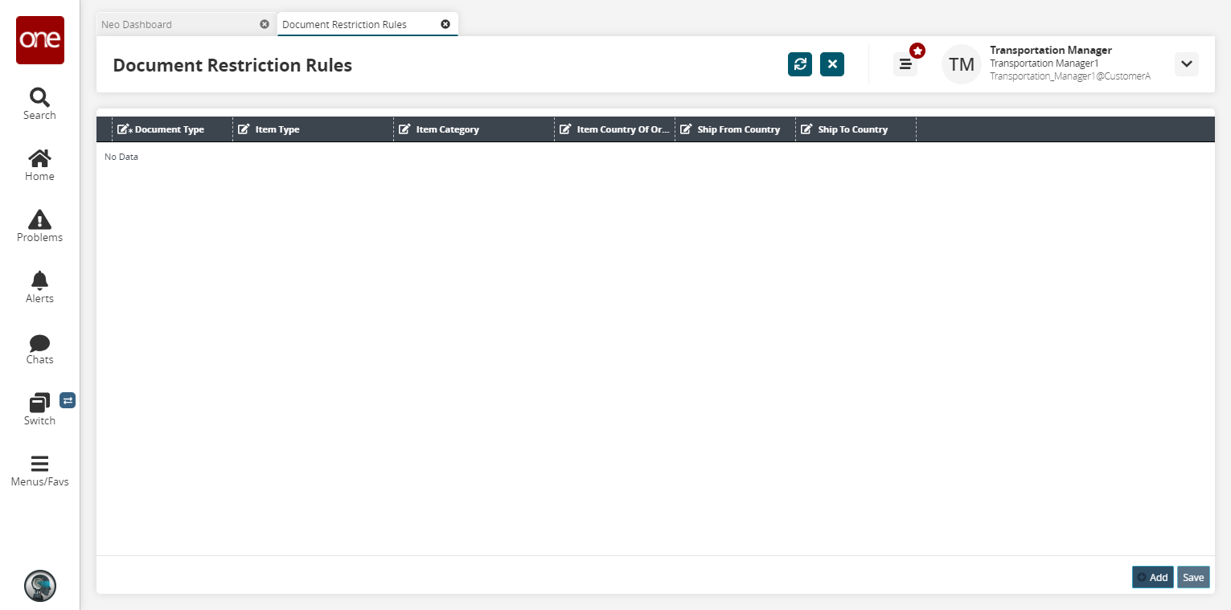Click the ONE logo in the sidebar
Image resolution: width=1231 pixels, height=610 pixels.
(x=40, y=40)
